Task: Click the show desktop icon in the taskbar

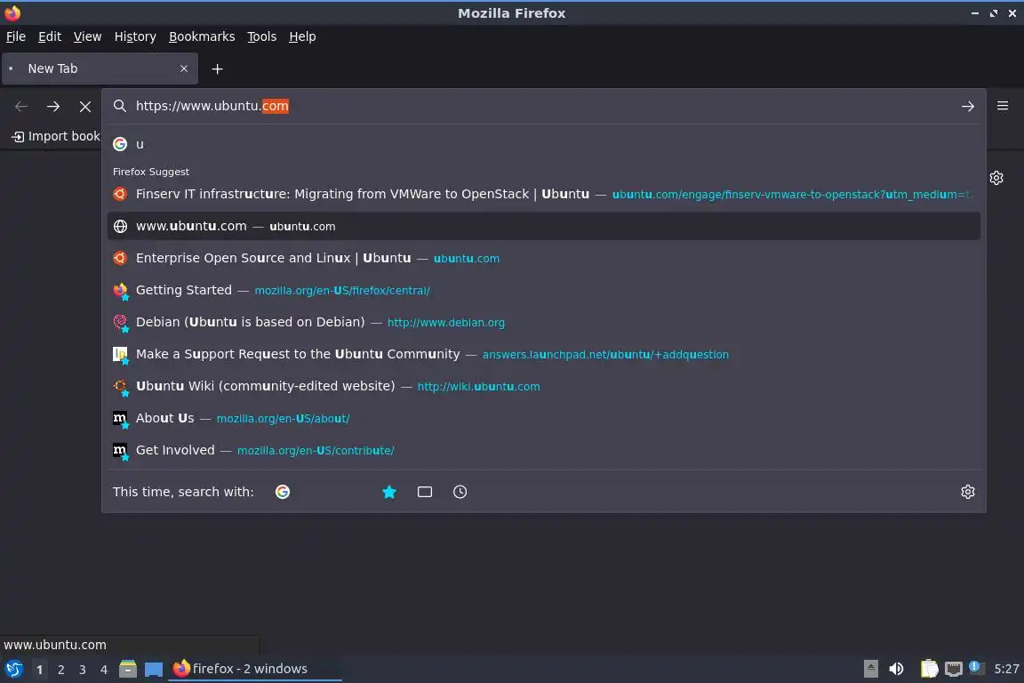Action: click(154, 670)
